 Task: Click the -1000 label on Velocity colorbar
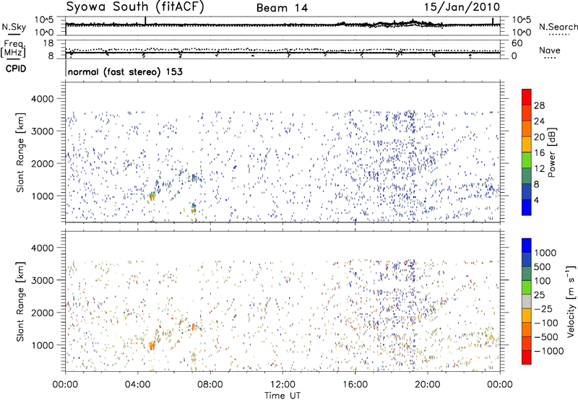pos(549,351)
